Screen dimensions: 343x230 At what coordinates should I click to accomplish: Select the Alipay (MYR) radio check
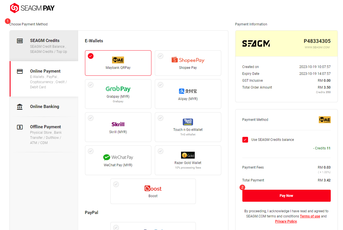coord(161,85)
